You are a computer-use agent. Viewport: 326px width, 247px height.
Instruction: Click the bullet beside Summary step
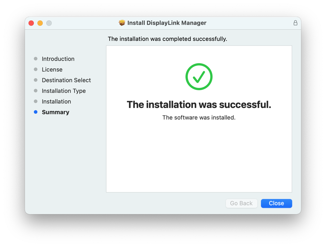[x=35, y=112]
